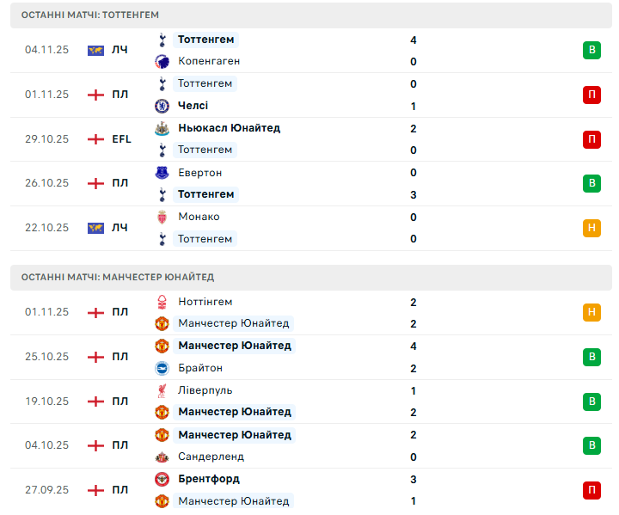
Task: Click the Brentford club crest icon
Action: [162, 479]
